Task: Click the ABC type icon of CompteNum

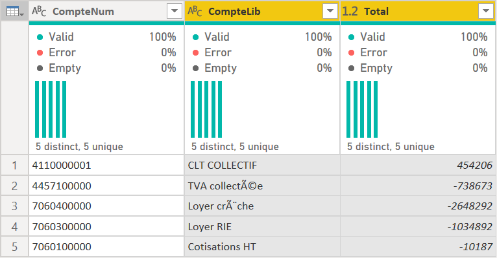Action: tap(39, 11)
